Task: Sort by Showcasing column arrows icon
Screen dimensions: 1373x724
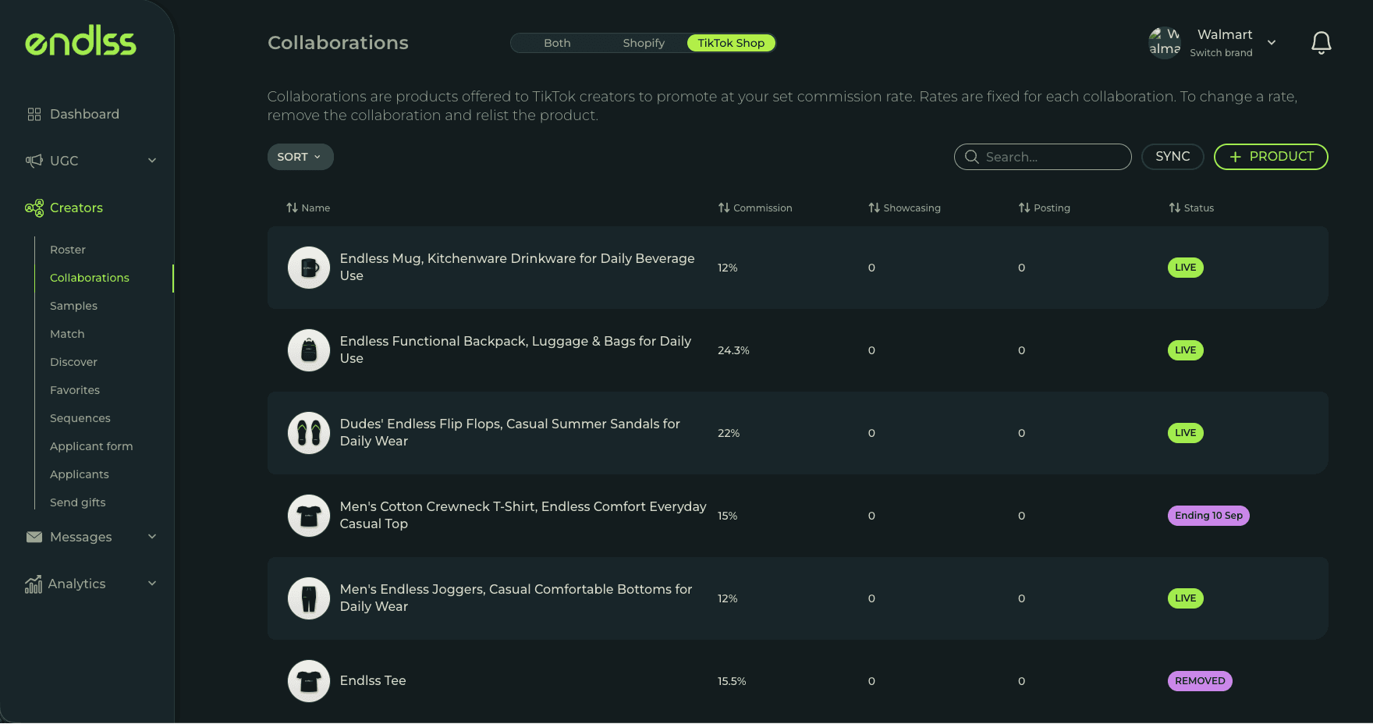Action: coord(874,208)
